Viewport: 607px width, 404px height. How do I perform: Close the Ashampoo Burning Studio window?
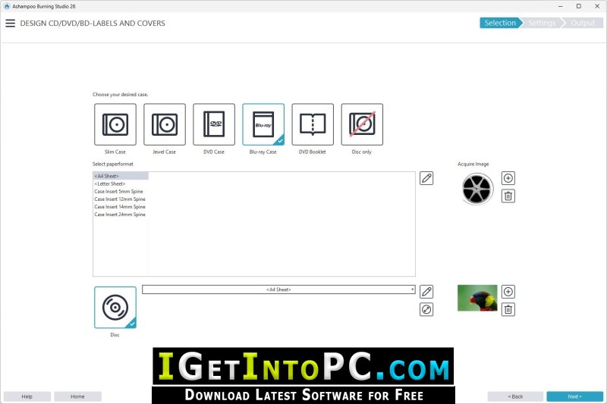tap(597, 6)
